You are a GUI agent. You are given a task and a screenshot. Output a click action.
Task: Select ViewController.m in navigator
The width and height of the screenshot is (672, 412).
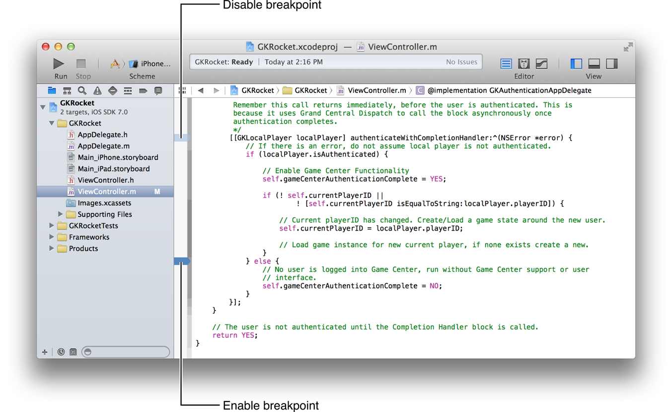105,192
